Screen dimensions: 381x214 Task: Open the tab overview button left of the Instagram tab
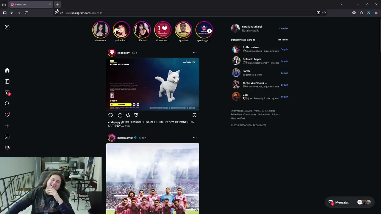click(x=4, y=4)
